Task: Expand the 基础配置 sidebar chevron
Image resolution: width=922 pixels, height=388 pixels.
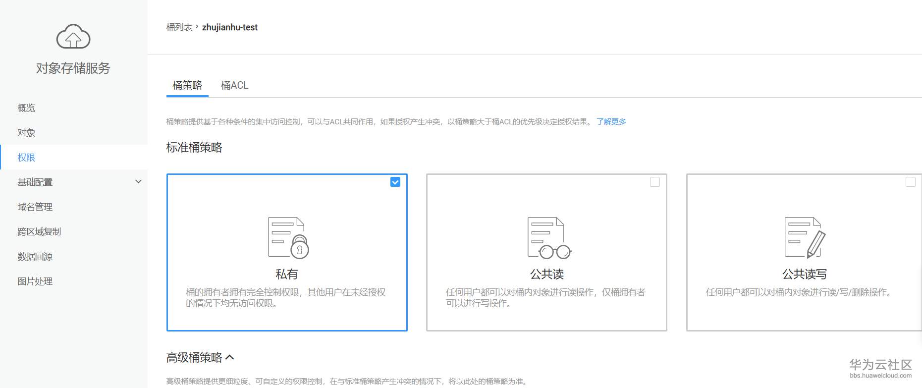Action: [x=139, y=182]
